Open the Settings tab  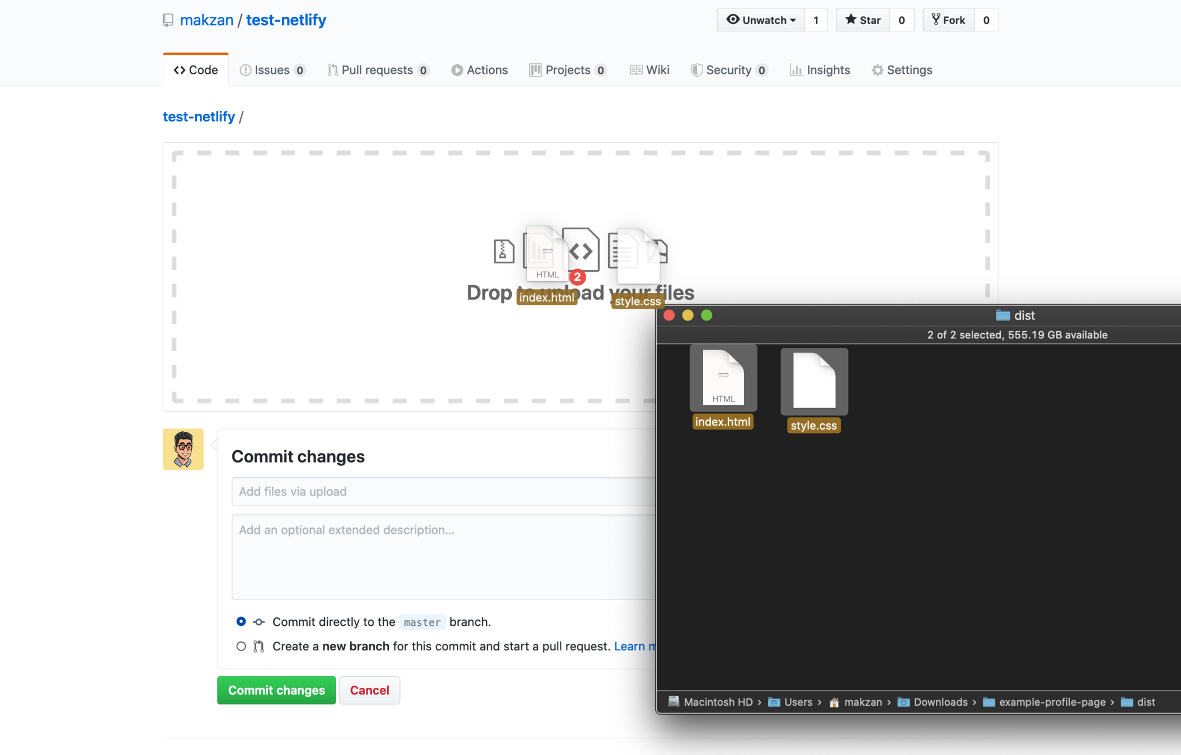(x=902, y=70)
